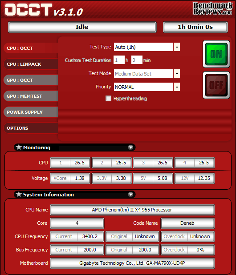The image size is (236, 275).
Task: Click the Deneb code name field
Action: [187, 223]
